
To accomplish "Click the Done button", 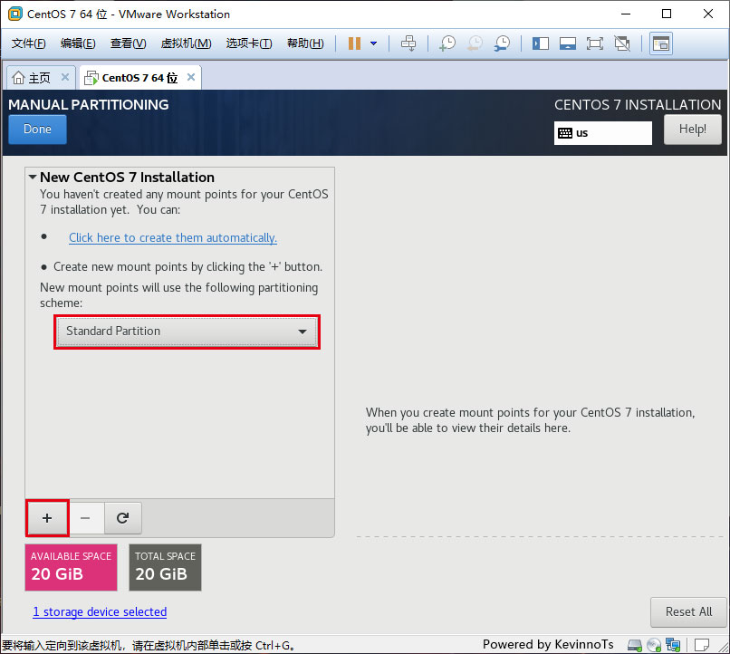I will [x=37, y=129].
